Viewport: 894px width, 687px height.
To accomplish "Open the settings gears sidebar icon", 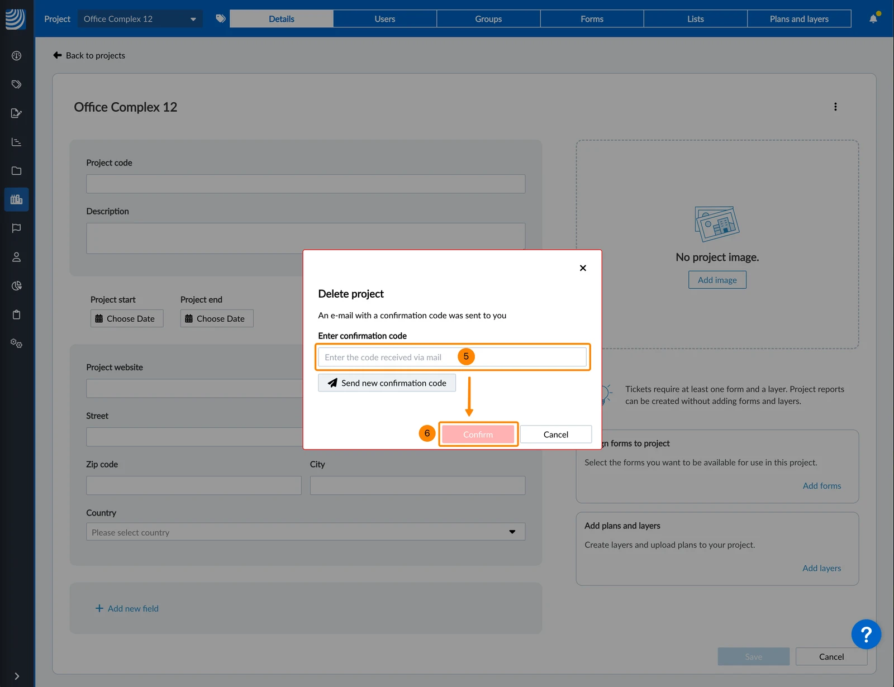I will tap(16, 344).
